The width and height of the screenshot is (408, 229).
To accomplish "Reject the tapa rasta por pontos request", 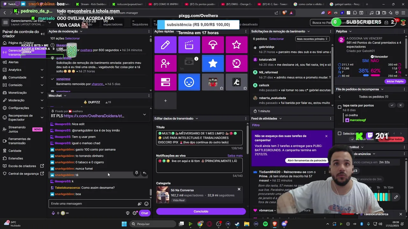I will (x=401, y=105).
